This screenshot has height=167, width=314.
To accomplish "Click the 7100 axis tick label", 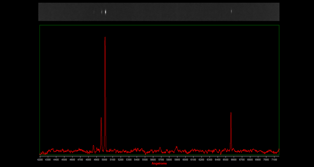I will 274,160.
